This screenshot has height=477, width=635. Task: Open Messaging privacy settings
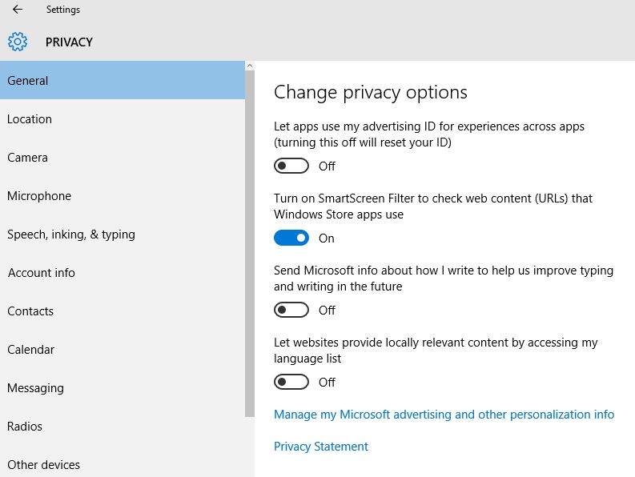point(123,388)
